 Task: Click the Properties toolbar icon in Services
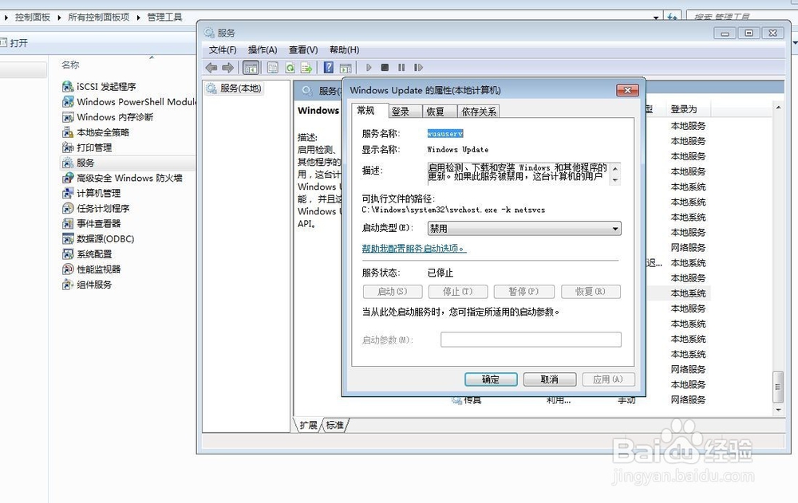click(273, 68)
